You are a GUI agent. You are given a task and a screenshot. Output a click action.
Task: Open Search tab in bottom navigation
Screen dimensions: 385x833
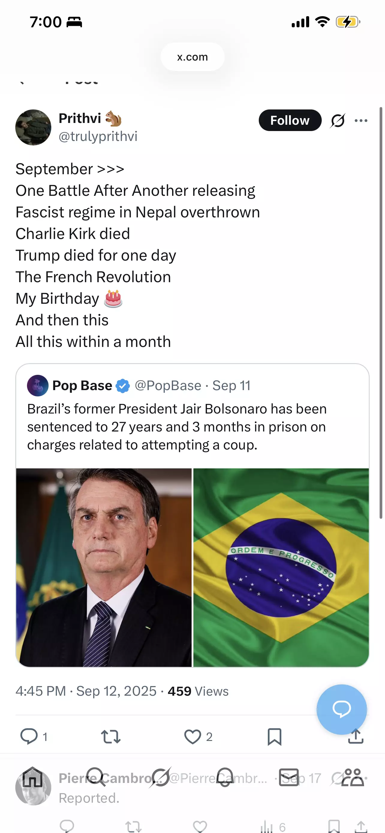[96, 777]
